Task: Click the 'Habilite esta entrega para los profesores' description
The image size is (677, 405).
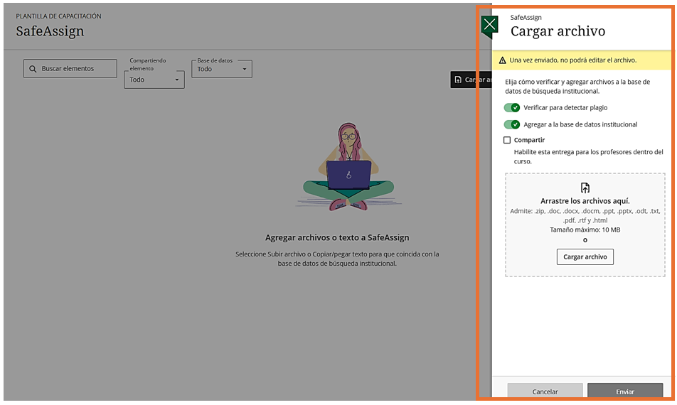Action: click(589, 156)
